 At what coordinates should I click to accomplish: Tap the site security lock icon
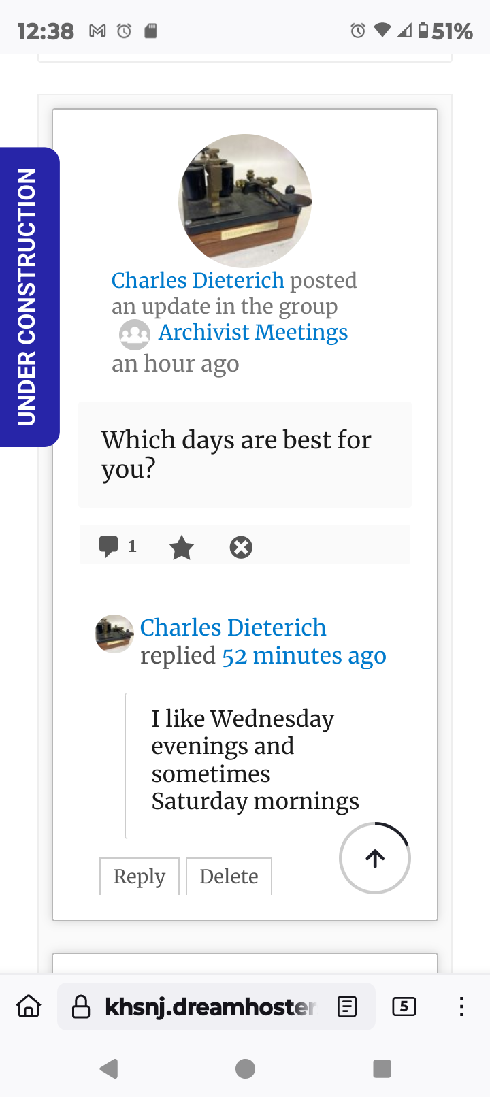point(81,1006)
